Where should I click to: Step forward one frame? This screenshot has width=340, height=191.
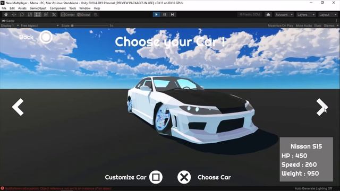click(x=172, y=14)
